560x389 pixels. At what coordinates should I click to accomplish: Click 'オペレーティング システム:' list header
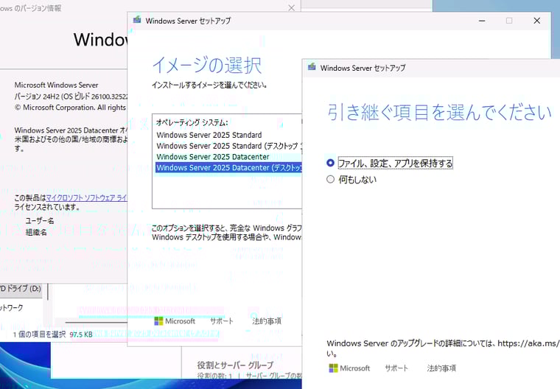coord(192,123)
